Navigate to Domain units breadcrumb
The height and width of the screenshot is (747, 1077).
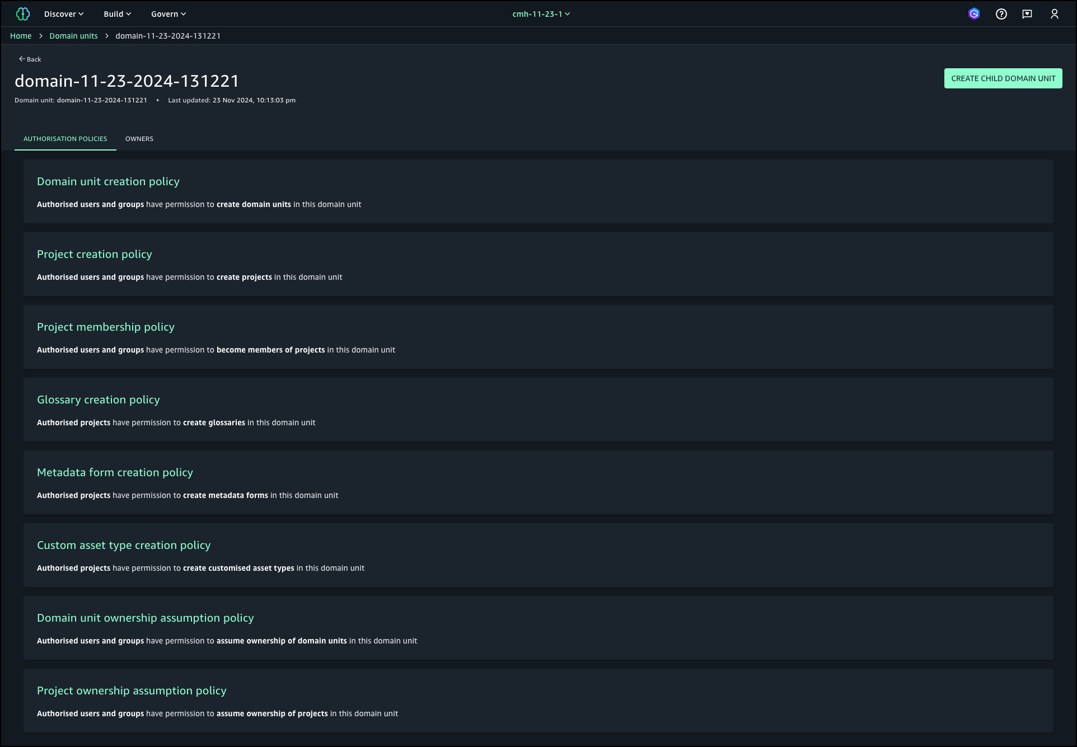tap(73, 36)
